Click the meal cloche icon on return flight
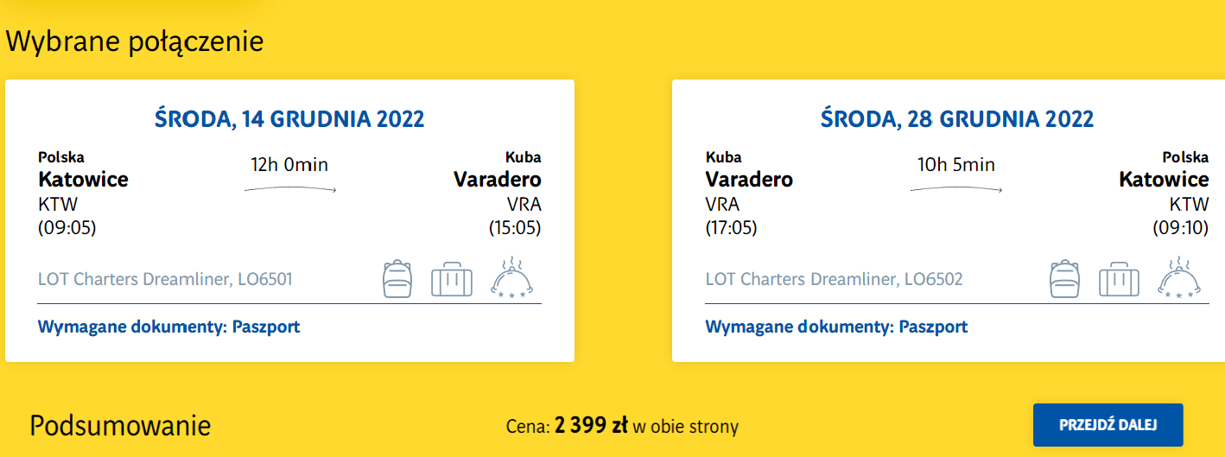This screenshot has height=457, width=1225. pos(1179,276)
